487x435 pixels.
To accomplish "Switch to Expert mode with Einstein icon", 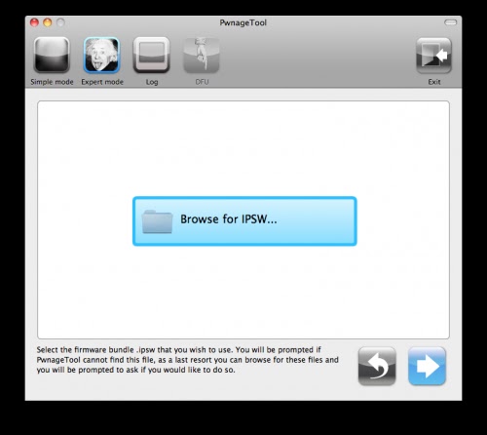I will (x=101, y=55).
